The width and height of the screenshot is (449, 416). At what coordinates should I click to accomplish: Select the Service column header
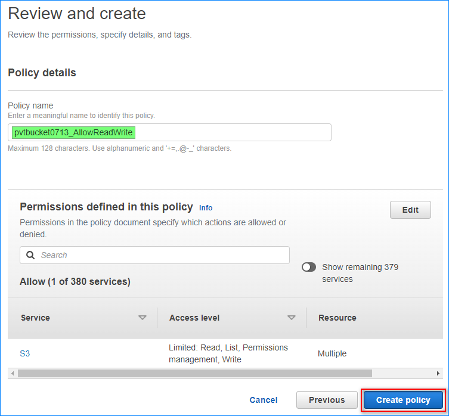point(36,318)
